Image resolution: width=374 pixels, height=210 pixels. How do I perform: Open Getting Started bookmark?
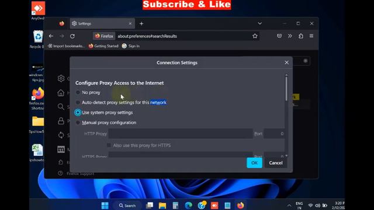pos(103,46)
